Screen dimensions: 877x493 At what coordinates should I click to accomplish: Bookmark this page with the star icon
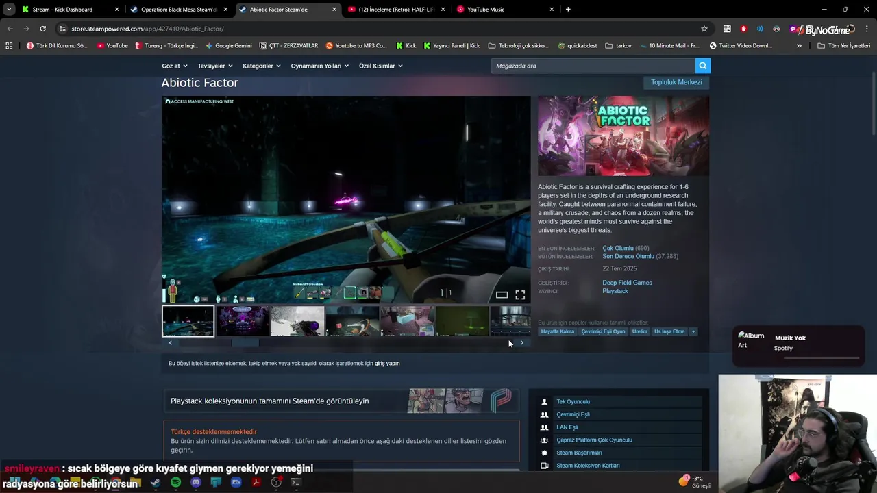coord(704,29)
